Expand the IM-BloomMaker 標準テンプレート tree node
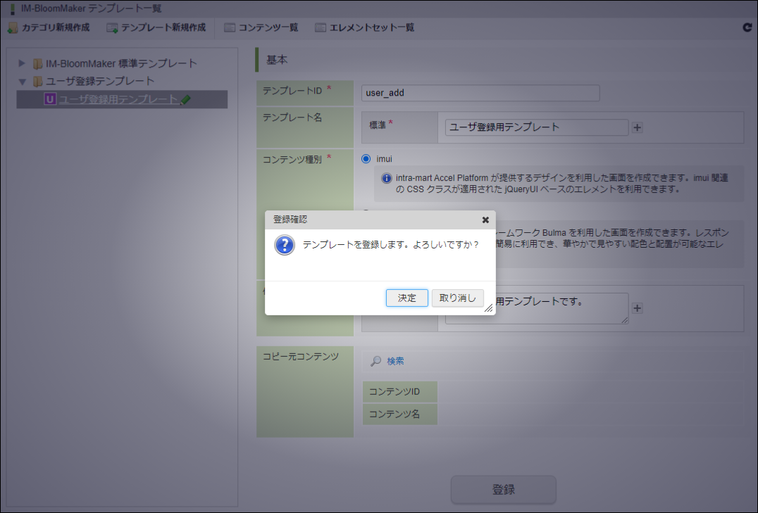 pos(22,63)
